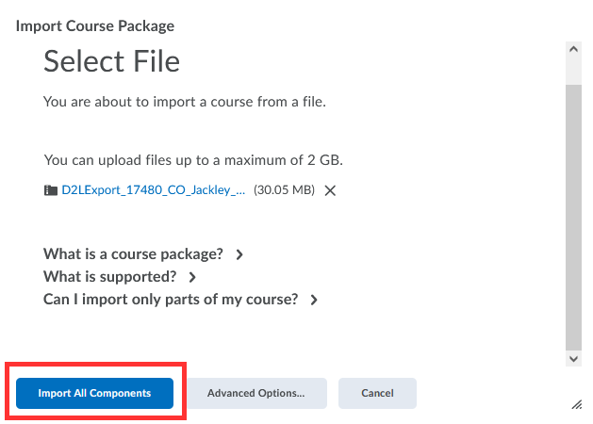Viewport: 593px width, 424px height.
Task: Click the chevron next to "What is supported?"
Action: [x=192, y=277]
